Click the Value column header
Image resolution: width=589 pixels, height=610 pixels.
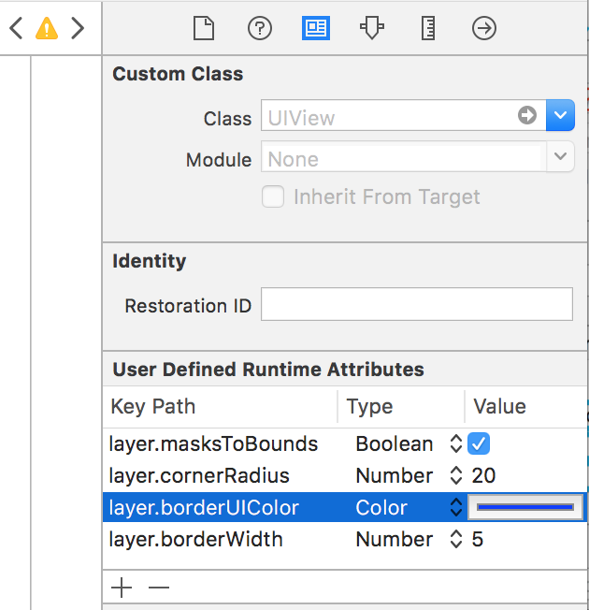(x=499, y=407)
